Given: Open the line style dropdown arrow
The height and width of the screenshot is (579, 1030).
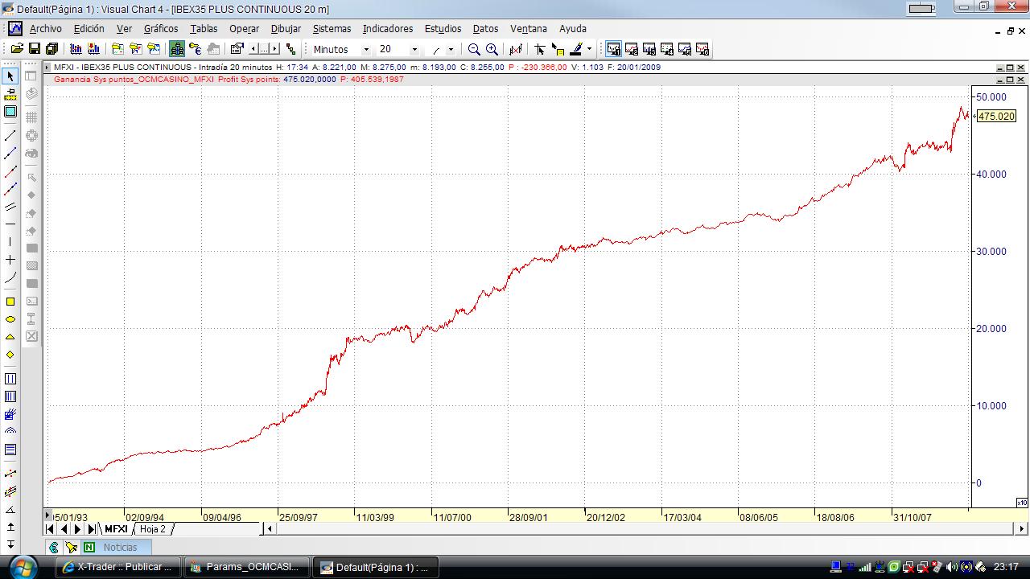Looking at the screenshot, I should [x=451, y=49].
